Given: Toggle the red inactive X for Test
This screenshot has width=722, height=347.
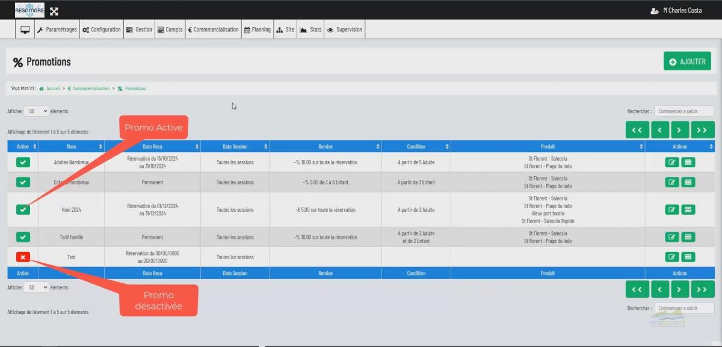Looking at the screenshot, I should pyautogui.click(x=23, y=257).
